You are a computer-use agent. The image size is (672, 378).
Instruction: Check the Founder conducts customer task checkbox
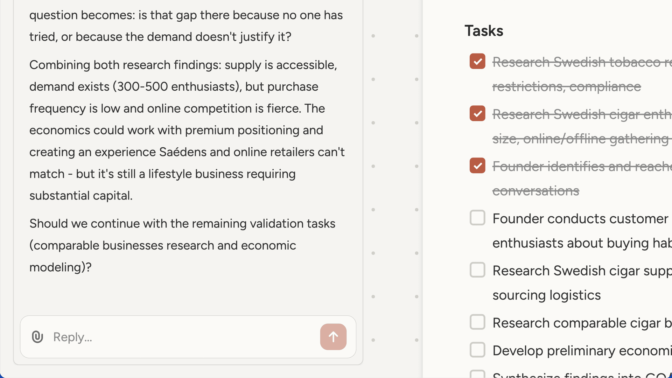point(477,218)
